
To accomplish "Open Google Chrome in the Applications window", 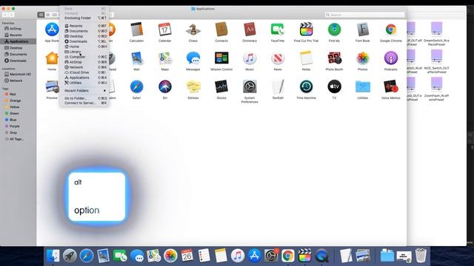I will pyautogui.click(x=391, y=30).
